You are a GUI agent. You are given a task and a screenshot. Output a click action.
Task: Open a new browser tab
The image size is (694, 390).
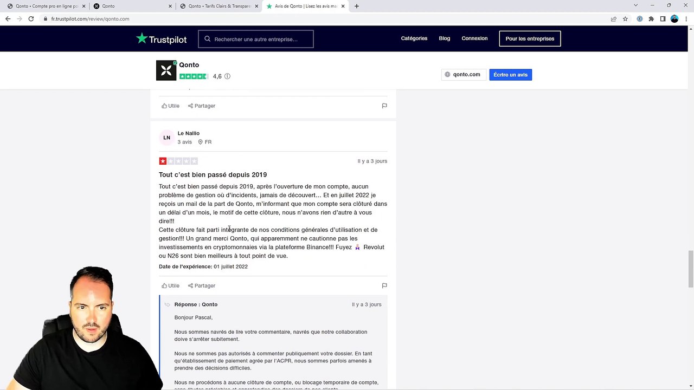tap(356, 6)
